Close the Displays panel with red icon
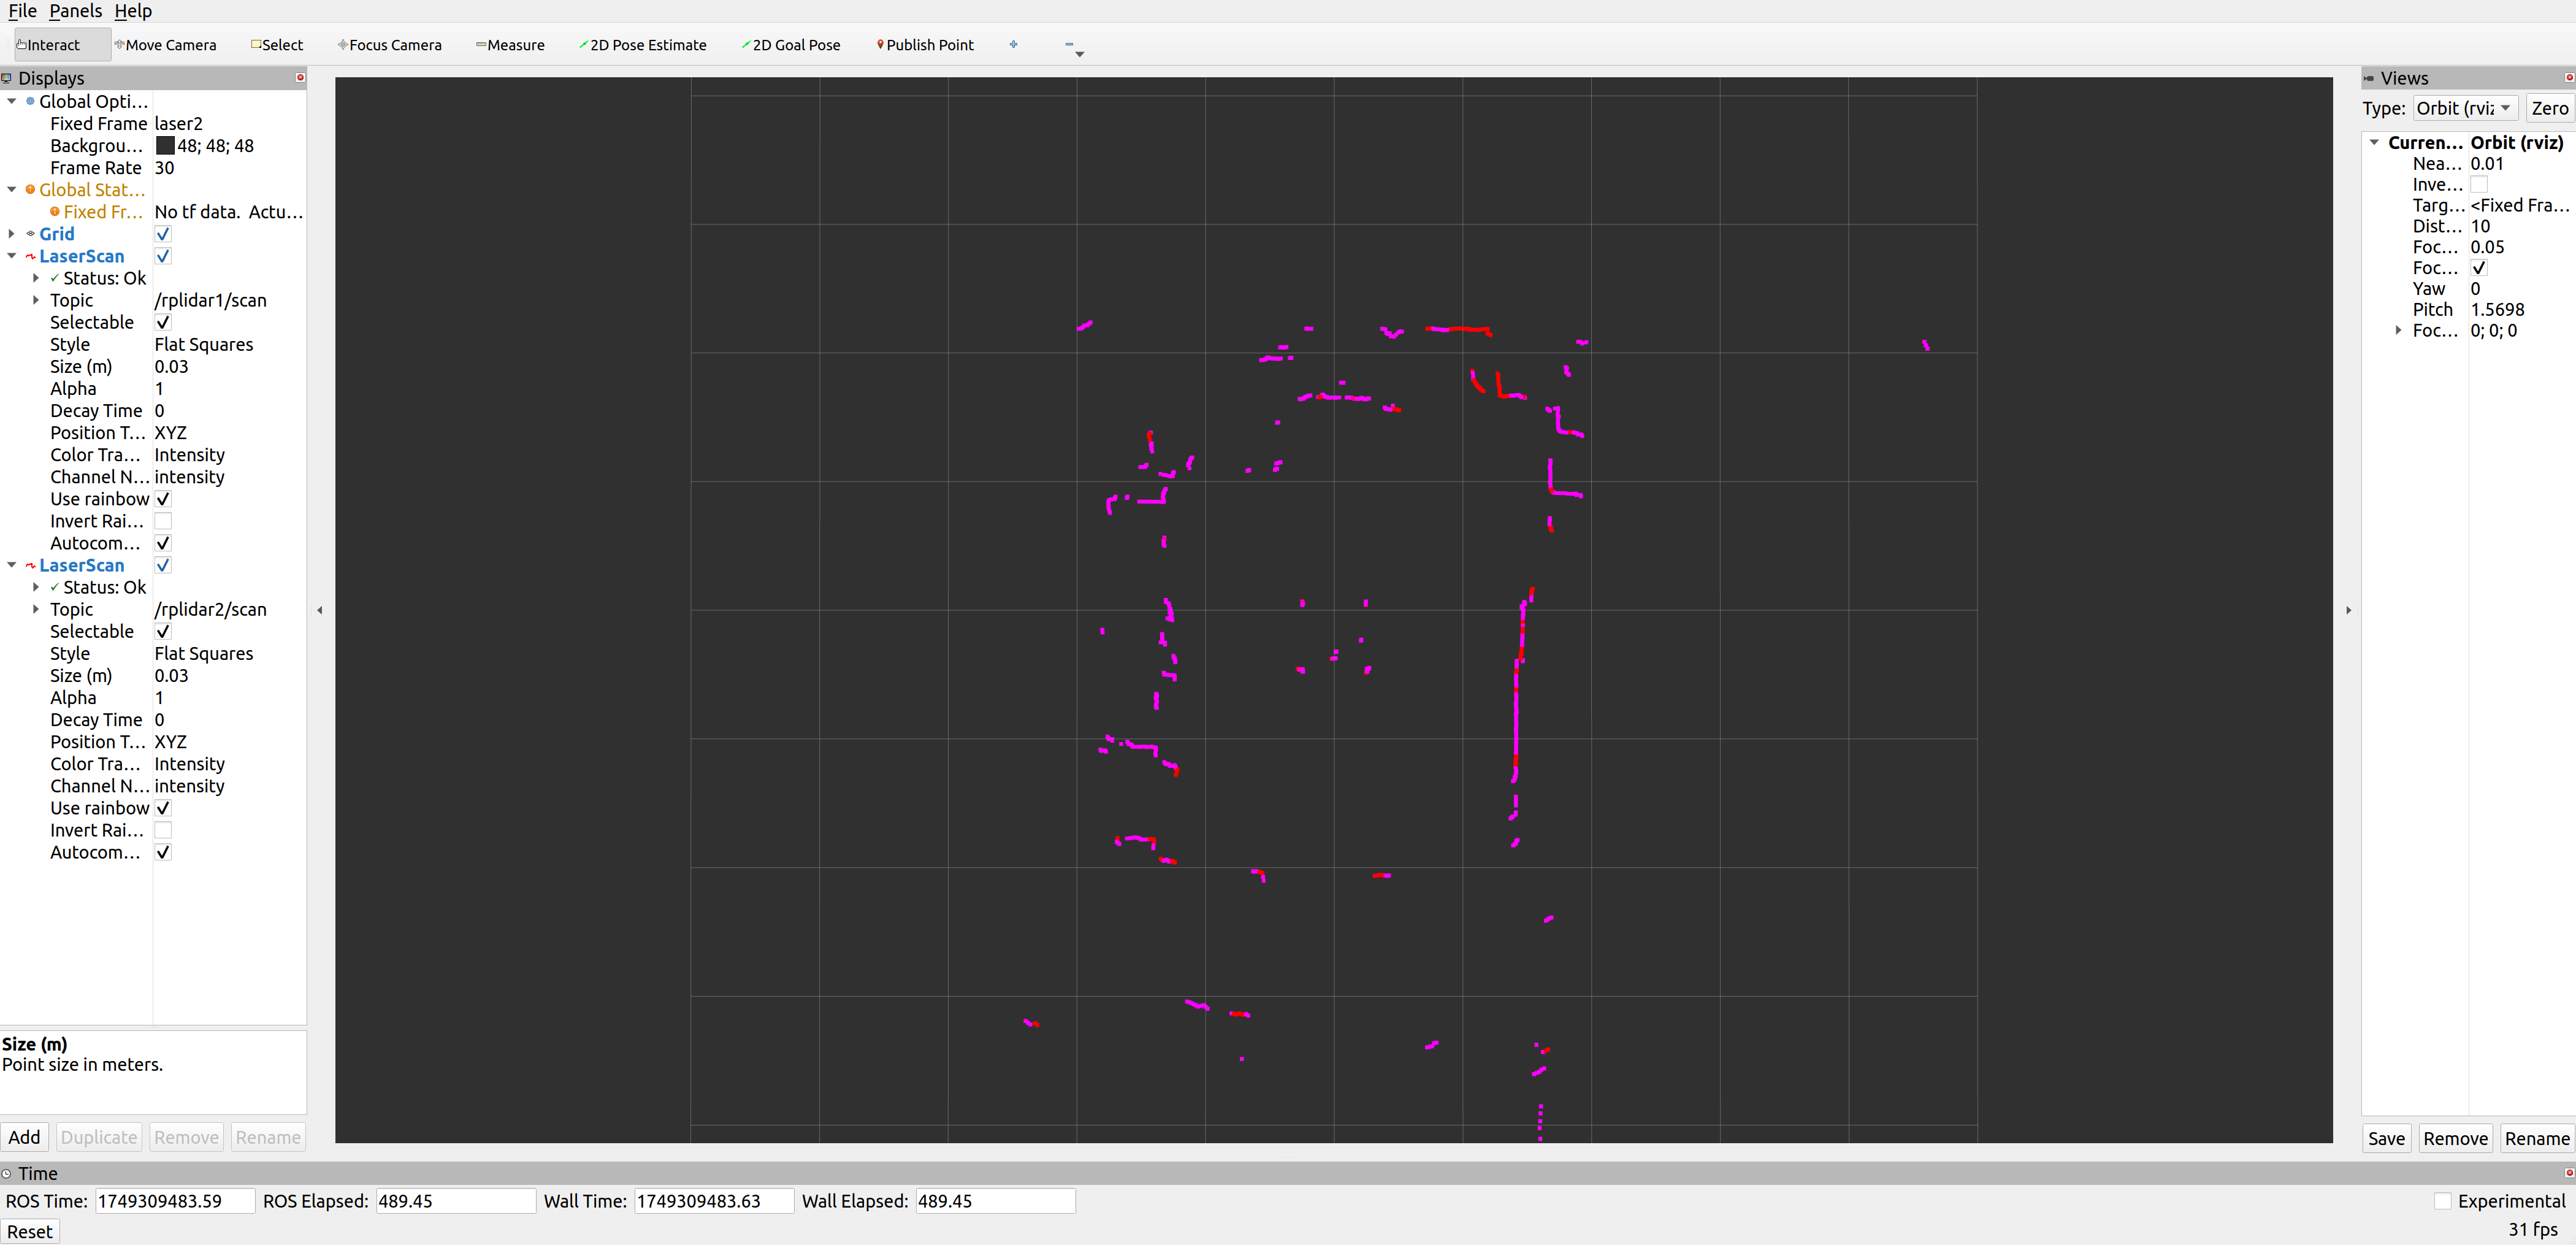The image size is (2576, 1245). coord(300,78)
